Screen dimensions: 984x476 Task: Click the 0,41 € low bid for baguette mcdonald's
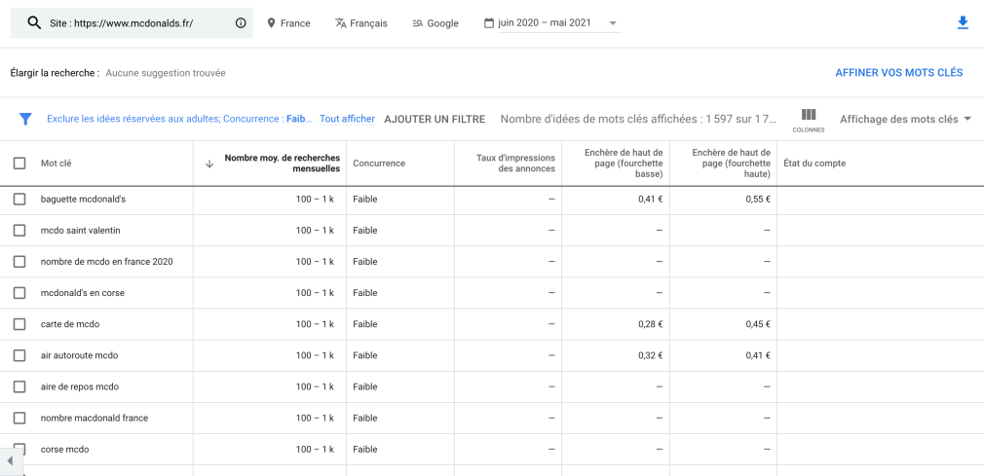pos(650,199)
